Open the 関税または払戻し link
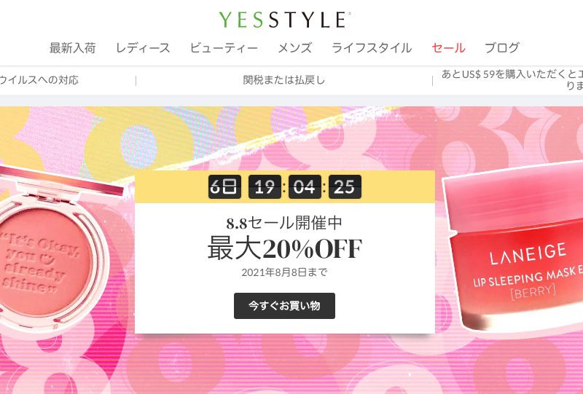Screen dimensions: 583x394 [284, 80]
